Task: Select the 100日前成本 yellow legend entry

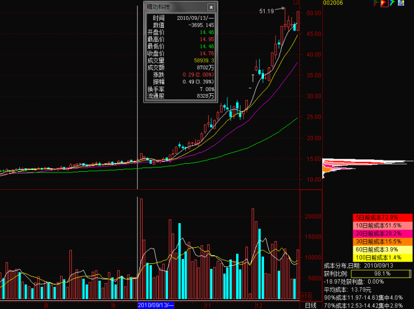Action: pos(382,256)
